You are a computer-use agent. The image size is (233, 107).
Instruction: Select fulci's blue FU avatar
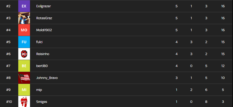[x=24, y=42]
